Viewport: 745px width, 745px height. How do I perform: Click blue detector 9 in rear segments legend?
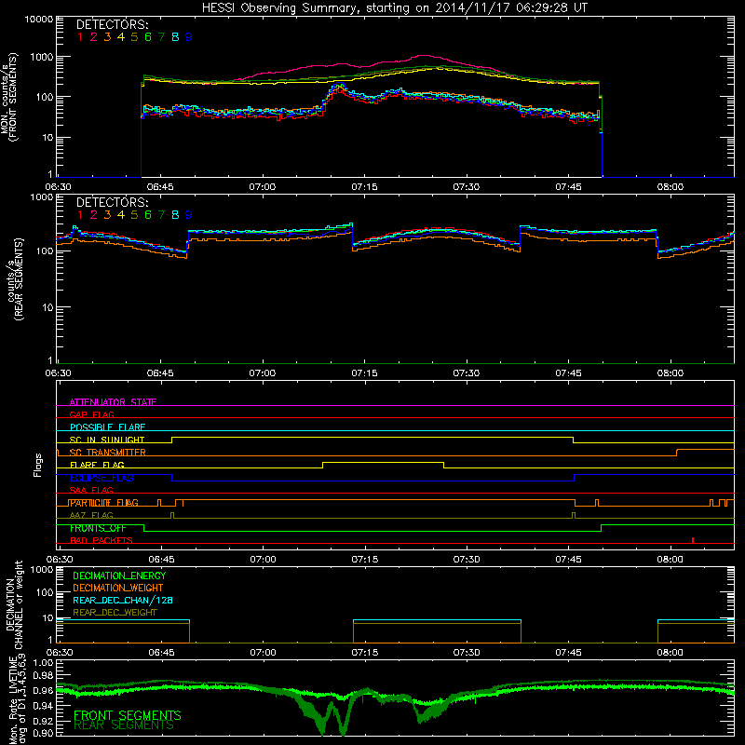coord(189,215)
